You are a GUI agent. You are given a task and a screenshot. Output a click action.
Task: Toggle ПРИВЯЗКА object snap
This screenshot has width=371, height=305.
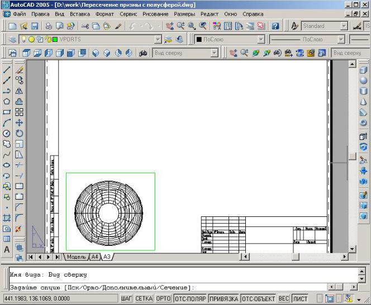pyautogui.click(x=224, y=299)
